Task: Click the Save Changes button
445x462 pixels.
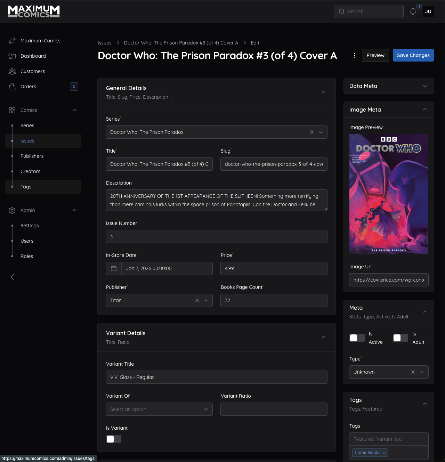Action: pos(413,55)
